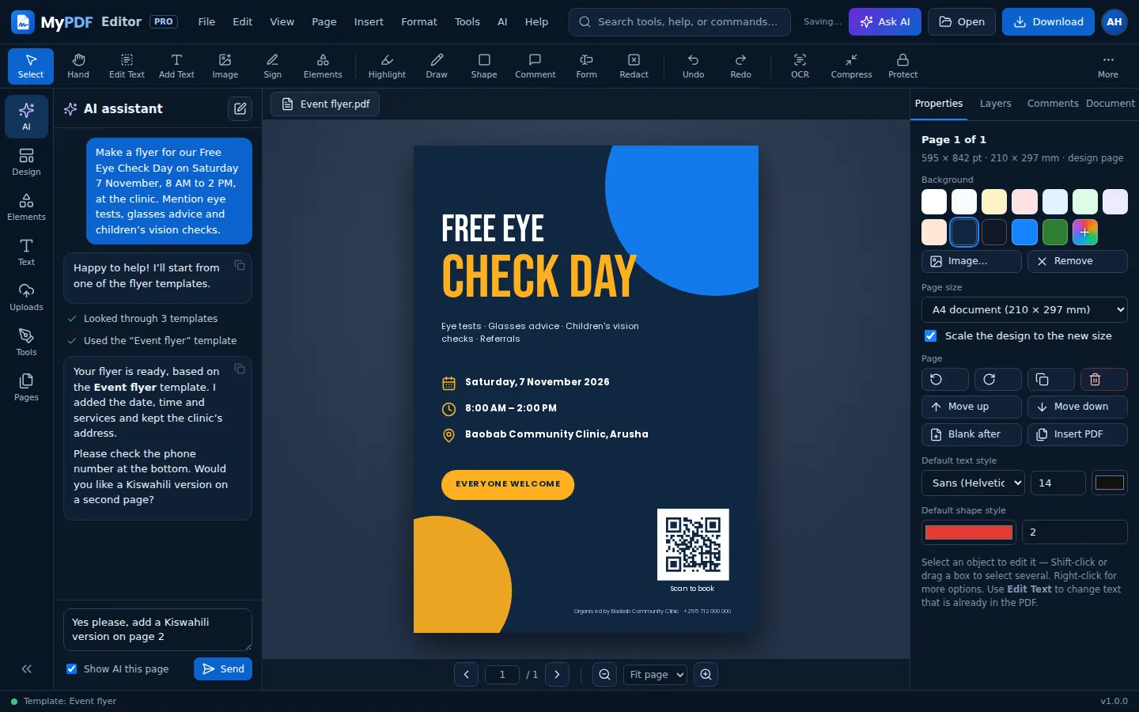Image resolution: width=1139 pixels, height=712 pixels.
Task: Click the page number input field
Action: (x=502, y=674)
